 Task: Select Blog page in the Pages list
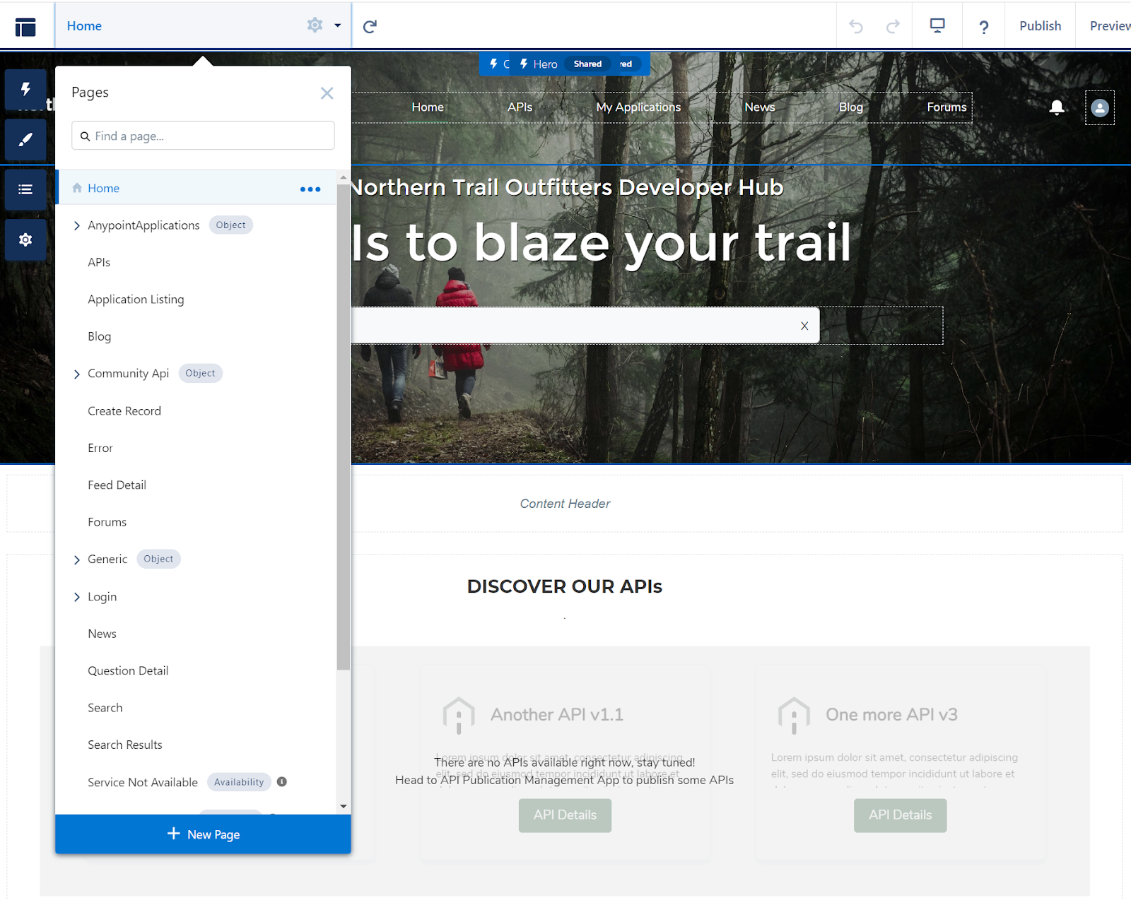tap(99, 336)
